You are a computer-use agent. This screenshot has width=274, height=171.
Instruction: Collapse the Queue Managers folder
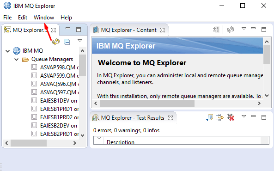pos(17,60)
